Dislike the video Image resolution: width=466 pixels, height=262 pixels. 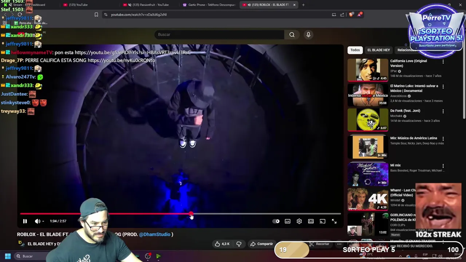(x=239, y=244)
